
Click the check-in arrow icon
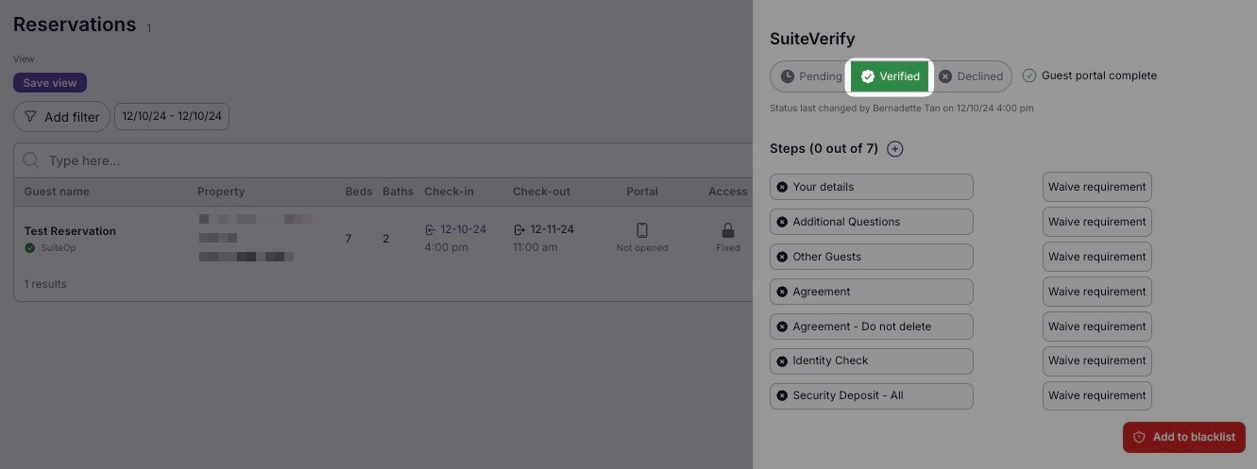431,229
